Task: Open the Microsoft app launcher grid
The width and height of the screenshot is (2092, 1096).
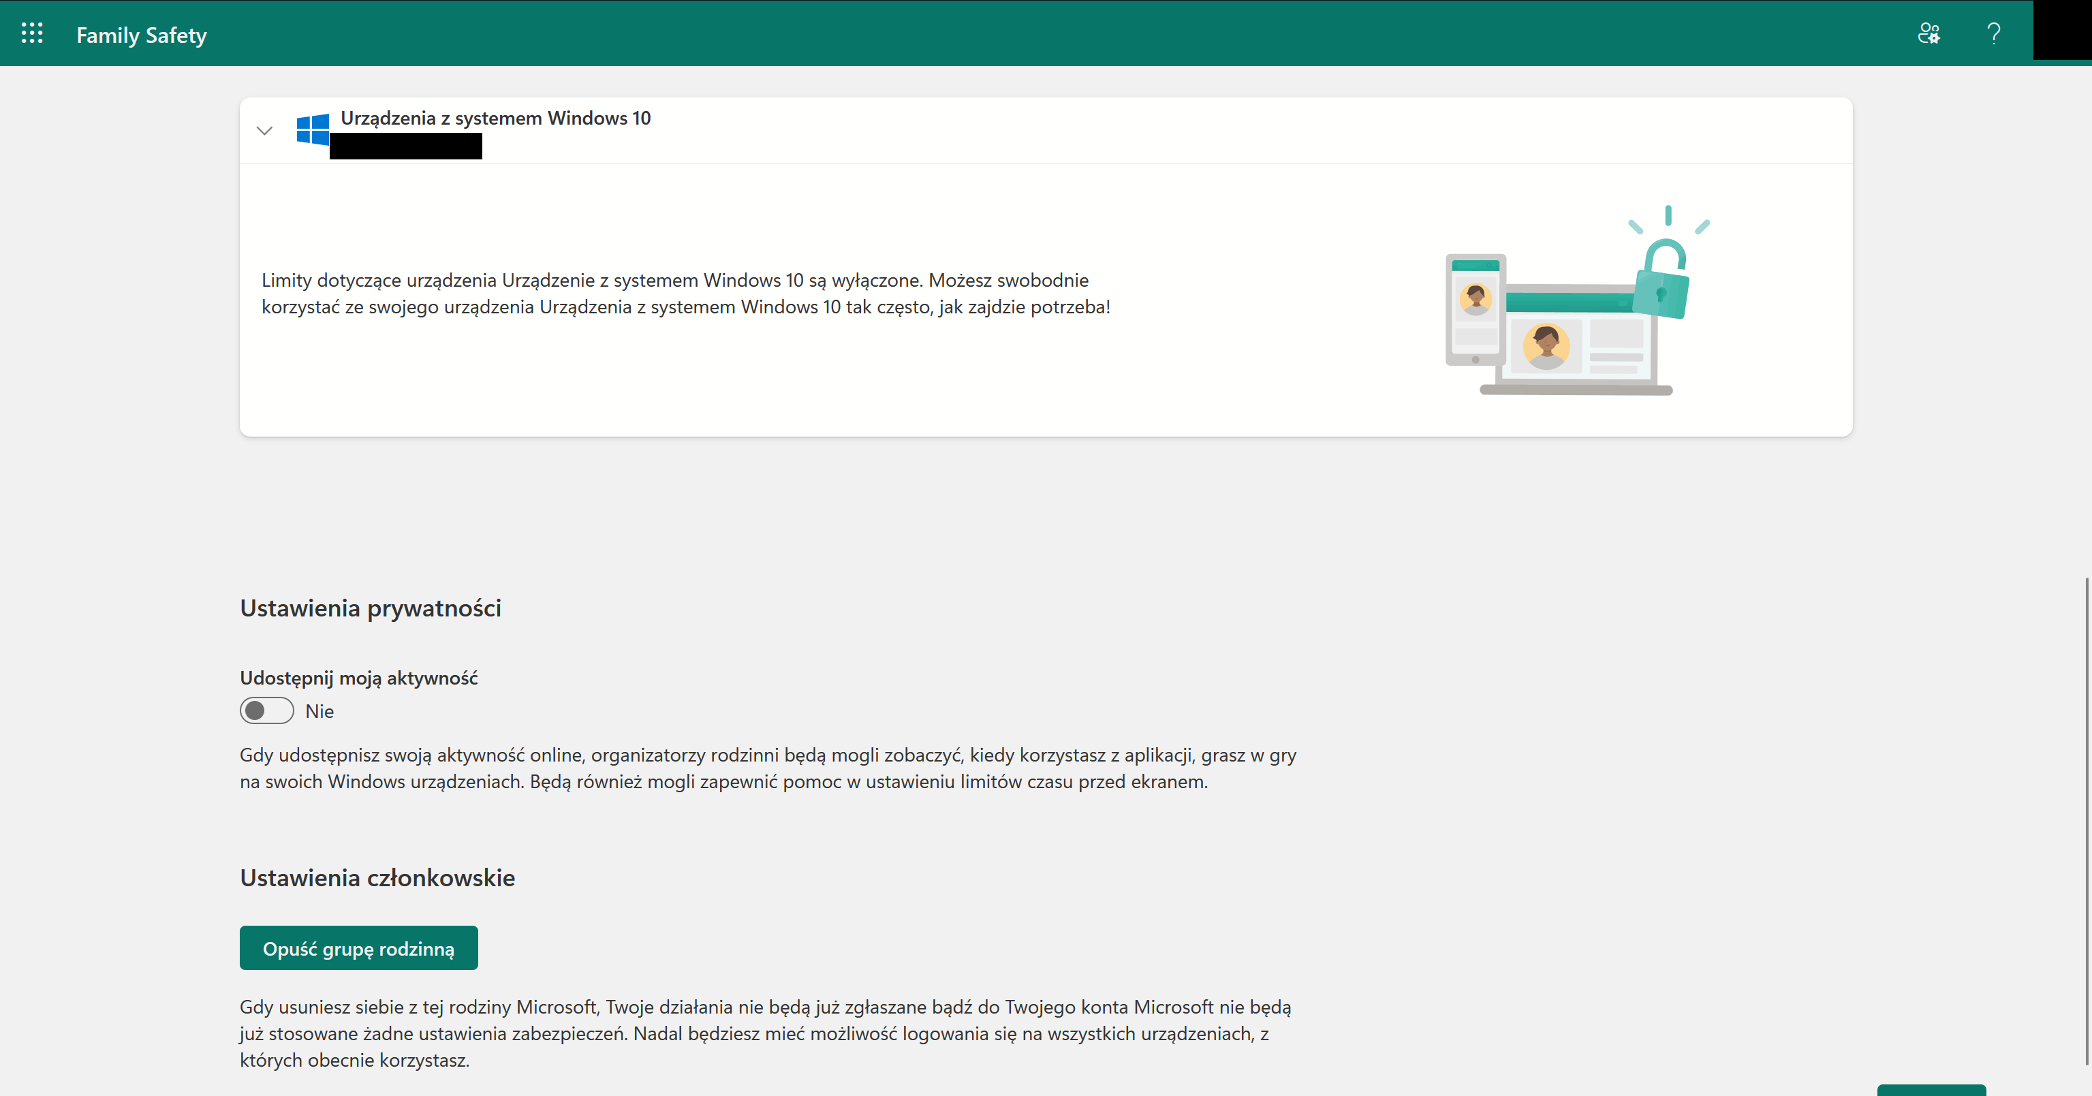Action: coord(31,33)
